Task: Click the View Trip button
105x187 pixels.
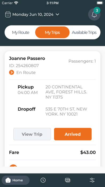Action: 32,134
